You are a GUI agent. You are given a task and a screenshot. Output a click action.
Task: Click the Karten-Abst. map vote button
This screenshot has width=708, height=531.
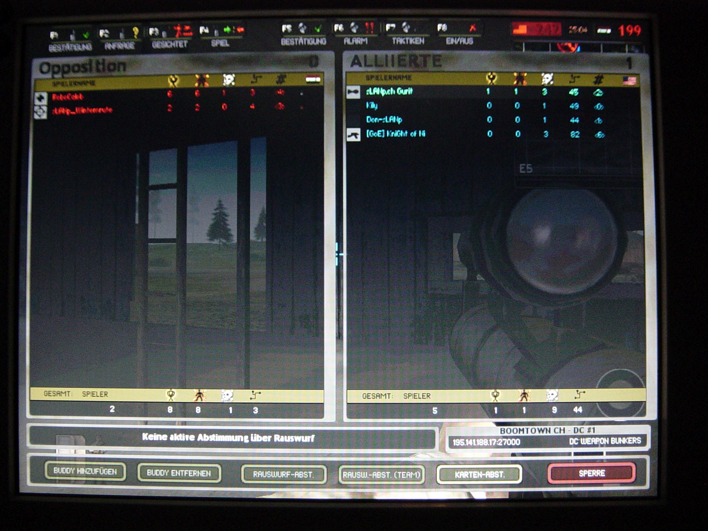(479, 474)
